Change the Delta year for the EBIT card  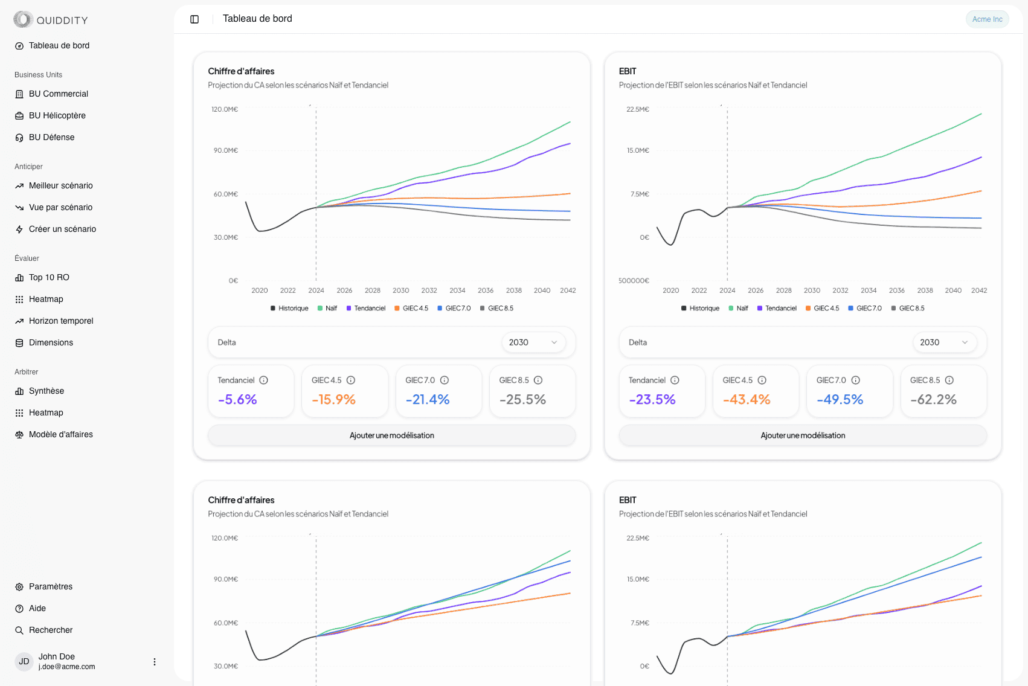[x=944, y=342]
